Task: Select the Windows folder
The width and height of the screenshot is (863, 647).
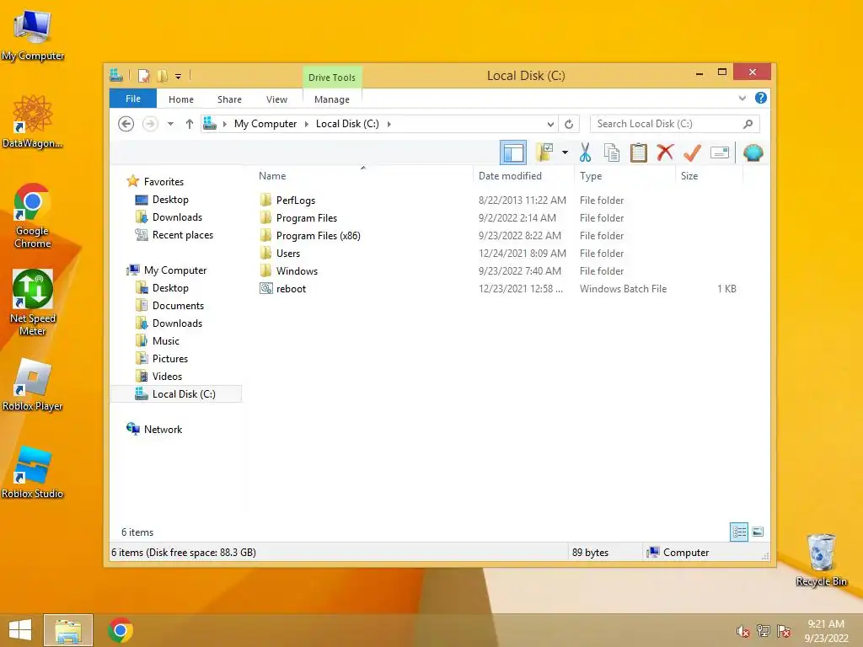Action: pos(297,270)
